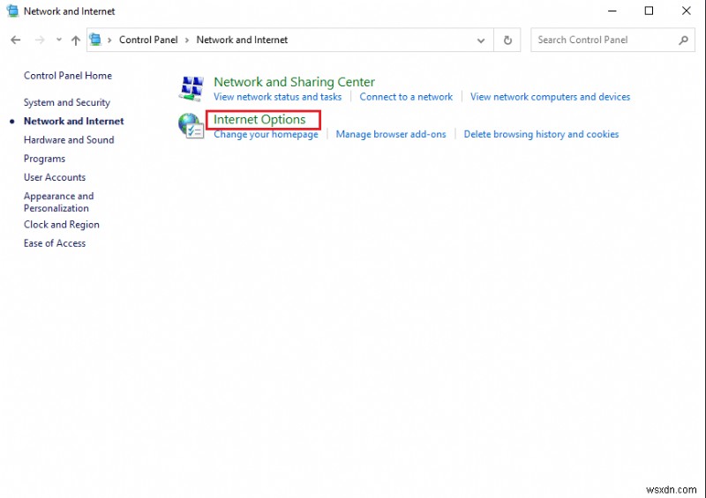Select Network and Internet in sidebar
The height and width of the screenshot is (498, 706).
(x=74, y=121)
